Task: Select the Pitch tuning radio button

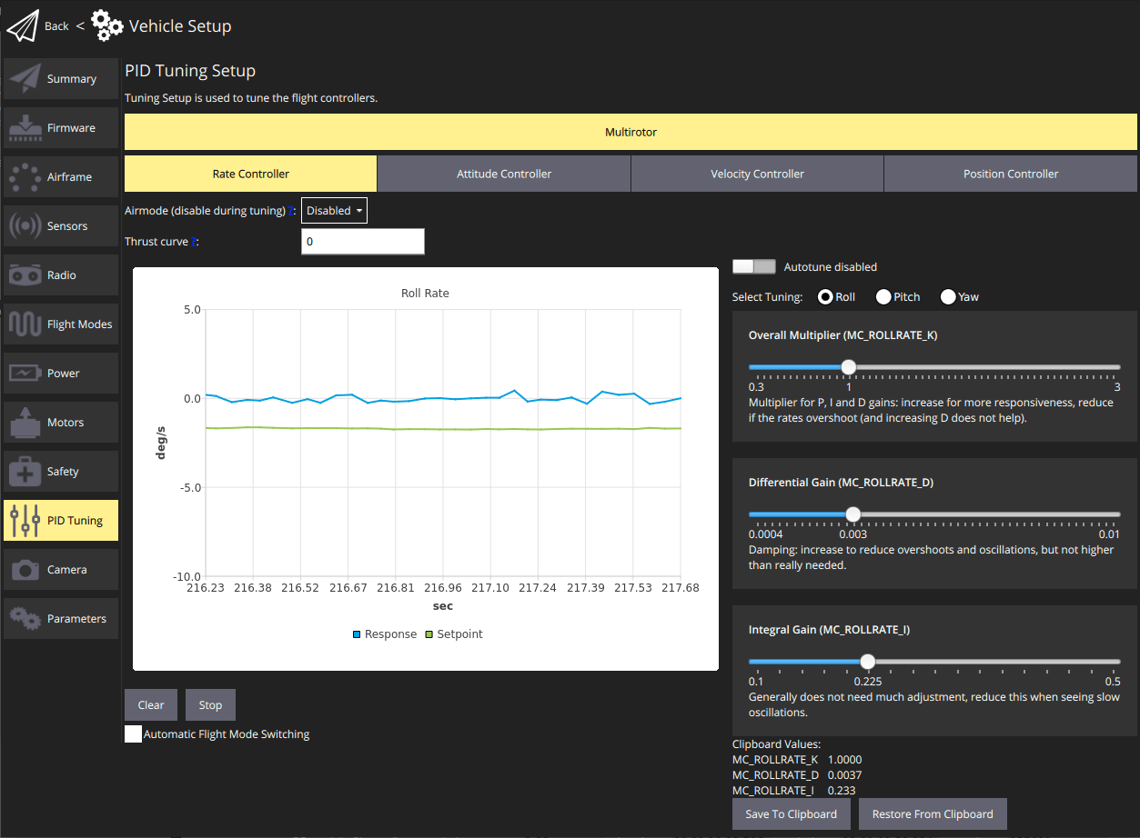Action: 883,297
